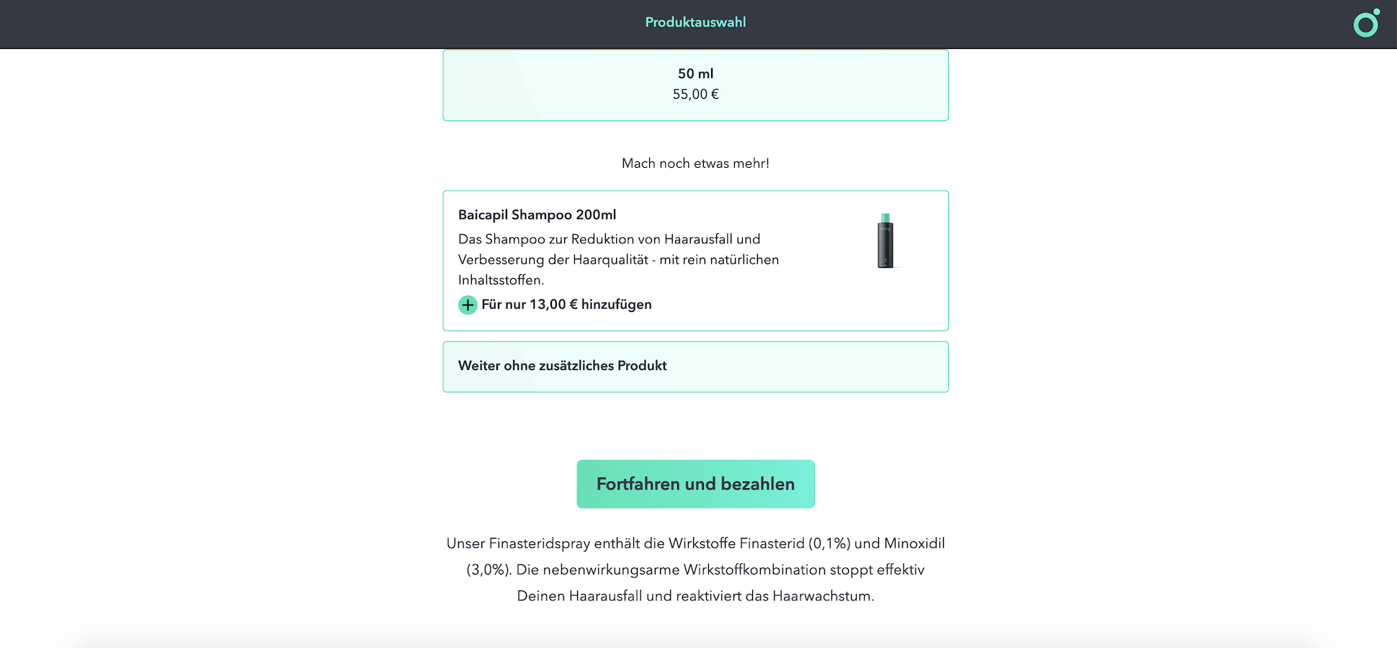This screenshot has width=1397, height=648.
Task: Click the 55,00 € price label
Action: point(695,94)
